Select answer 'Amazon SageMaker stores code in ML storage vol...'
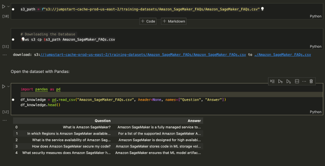 click(158, 146)
